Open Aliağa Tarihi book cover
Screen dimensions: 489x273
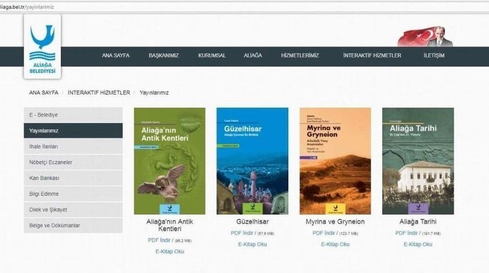418,161
